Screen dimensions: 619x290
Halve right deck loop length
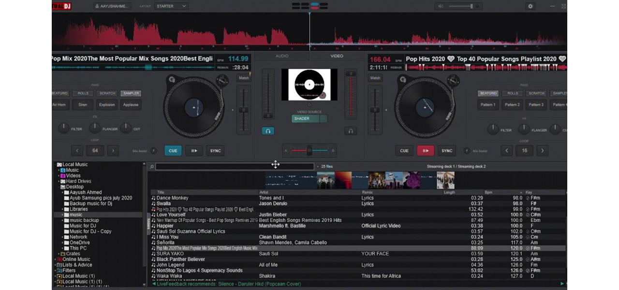tap(506, 151)
